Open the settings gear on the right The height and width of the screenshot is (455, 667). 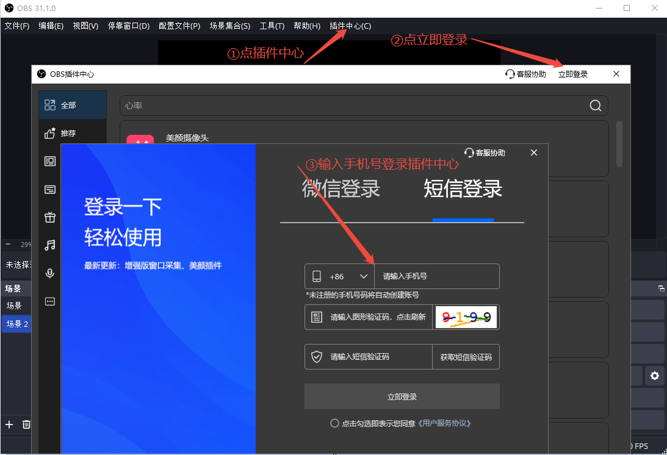(x=655, y=376)
